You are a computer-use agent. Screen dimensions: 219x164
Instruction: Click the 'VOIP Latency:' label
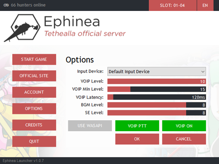click(x=90, y=97)
